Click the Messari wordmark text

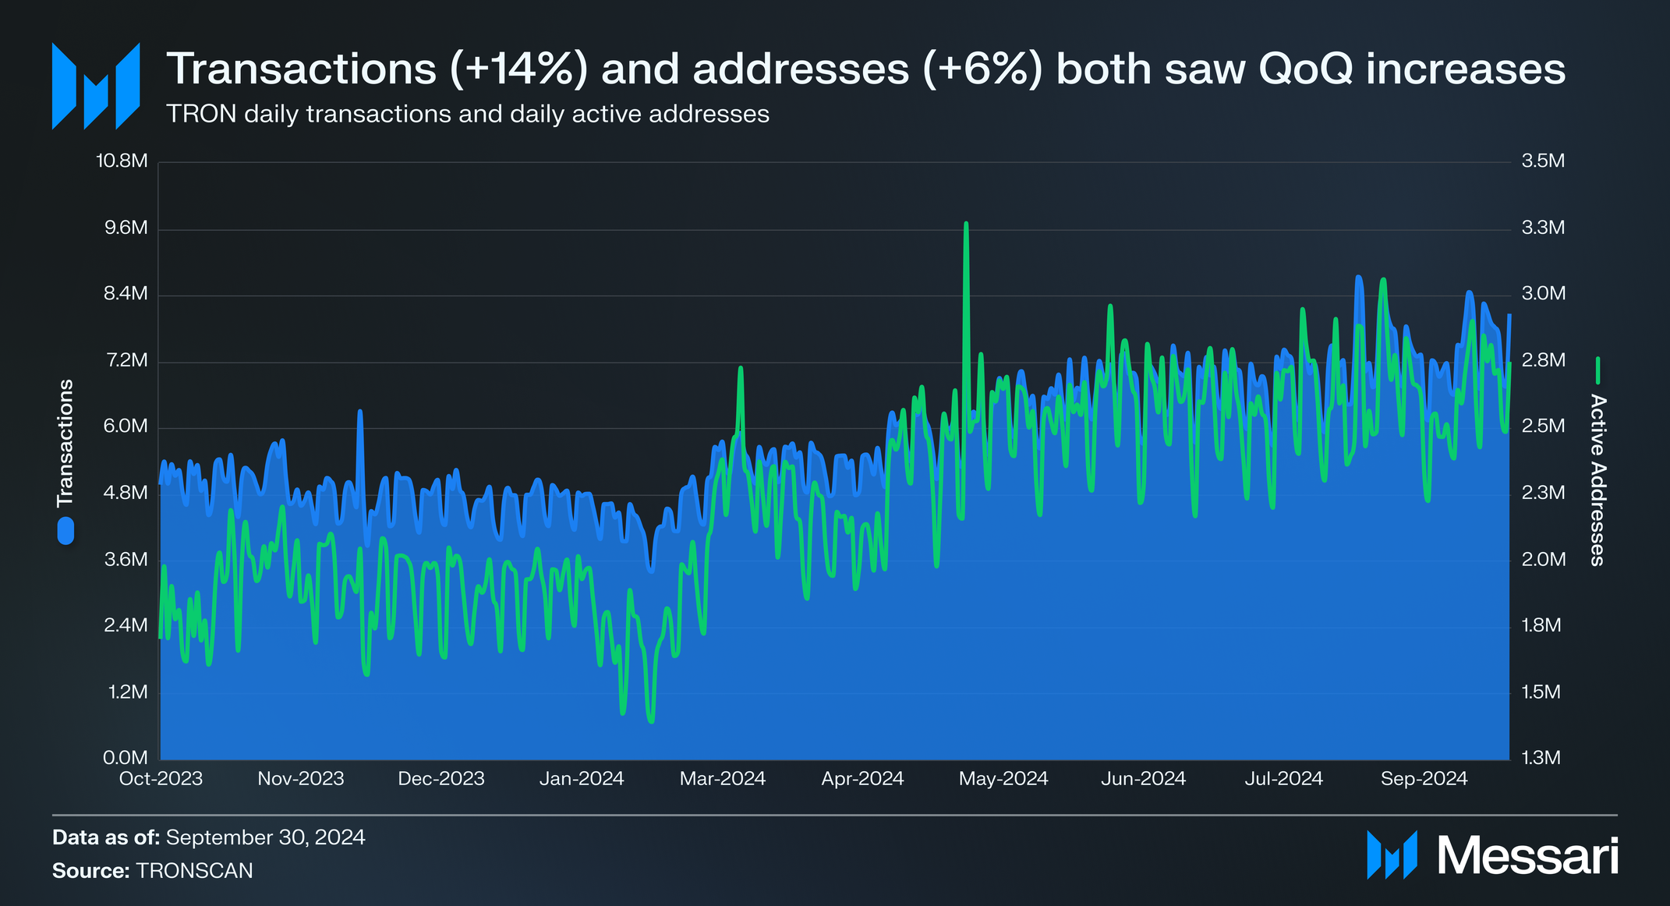coord(1528,856)
